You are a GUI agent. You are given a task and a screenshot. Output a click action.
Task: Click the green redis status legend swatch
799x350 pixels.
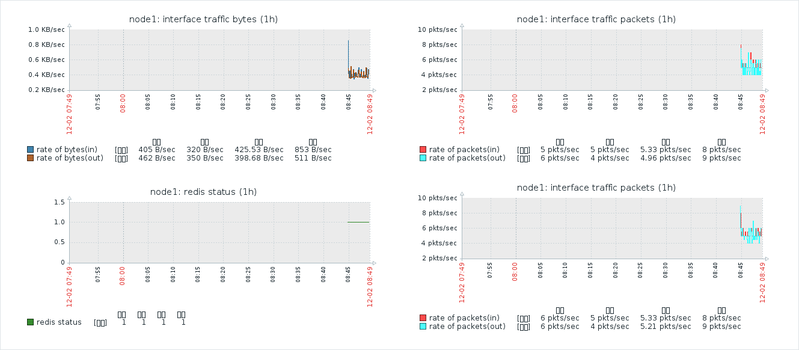[31, 322]
